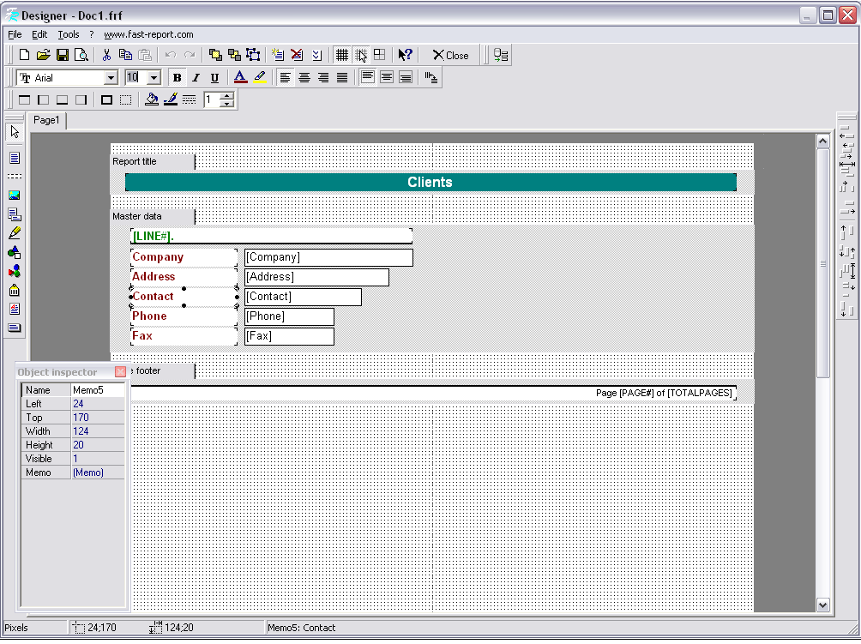Screen dimensions: 861x644
Task: Toggle the Show grid button
Action: 342,55
